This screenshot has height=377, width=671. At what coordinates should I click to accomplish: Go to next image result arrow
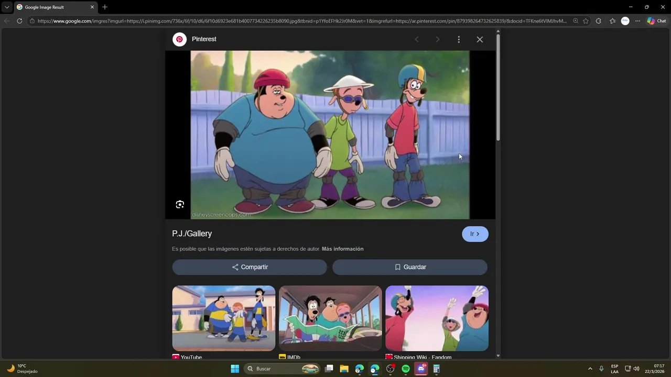coord(438,39)
